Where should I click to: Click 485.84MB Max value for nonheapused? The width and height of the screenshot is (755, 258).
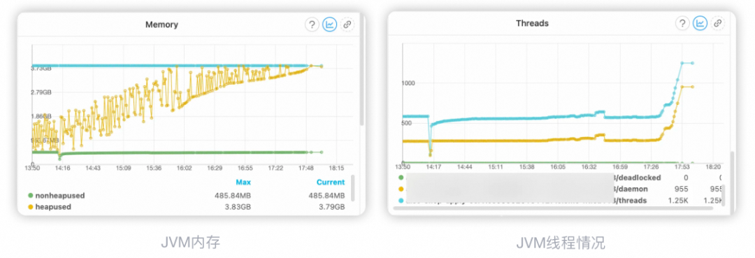tap(233, 196)
